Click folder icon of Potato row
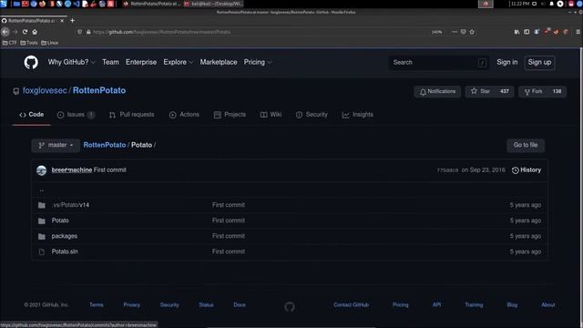This screenshot has width=583, height=328. tap(42, 220)
